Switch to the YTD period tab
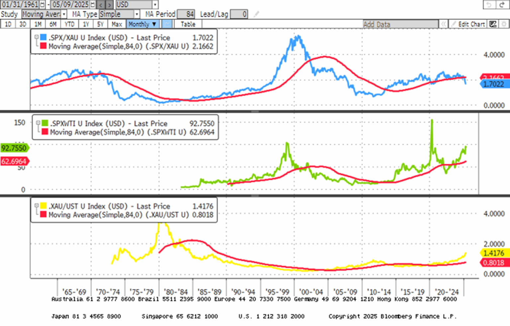The image size is (510, 326). [69, 24]
